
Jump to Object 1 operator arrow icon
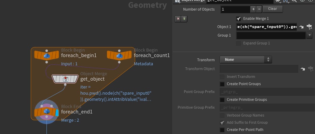tap(301, 27)
